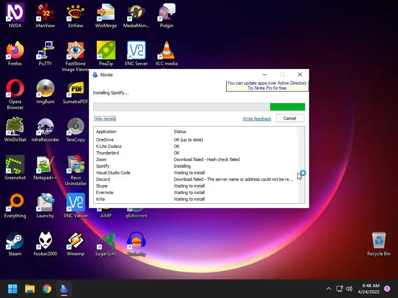Click the Ninite taskbar button

(x=64, y=289)
